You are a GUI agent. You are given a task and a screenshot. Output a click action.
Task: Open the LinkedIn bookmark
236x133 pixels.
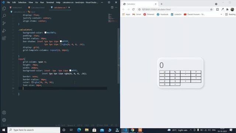(x=176, y=14)
